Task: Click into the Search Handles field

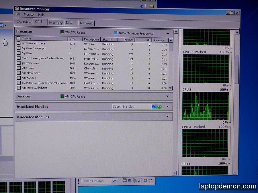Action: pyautogui.click(x=132, y=107)
